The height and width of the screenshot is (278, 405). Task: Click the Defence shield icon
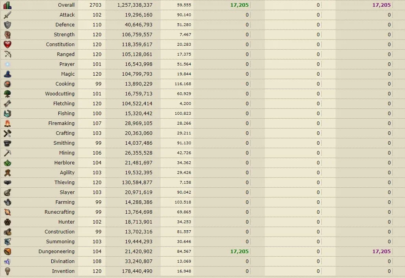pos(7,25)
